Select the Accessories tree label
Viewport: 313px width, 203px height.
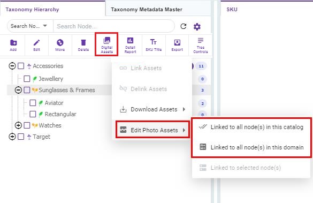pos(48,66)
